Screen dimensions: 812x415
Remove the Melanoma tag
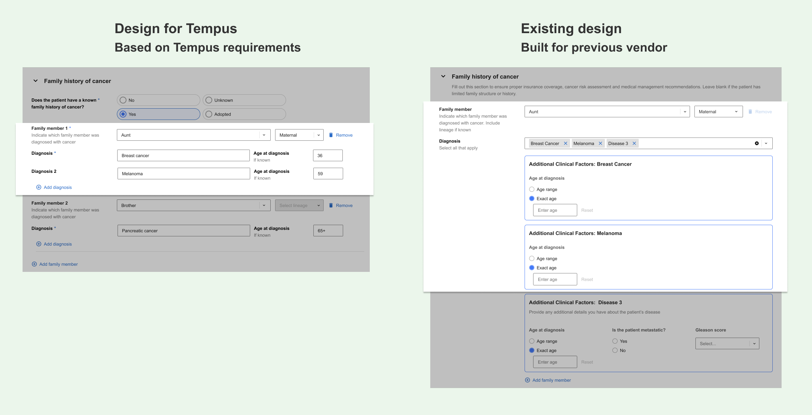point(600,143)
